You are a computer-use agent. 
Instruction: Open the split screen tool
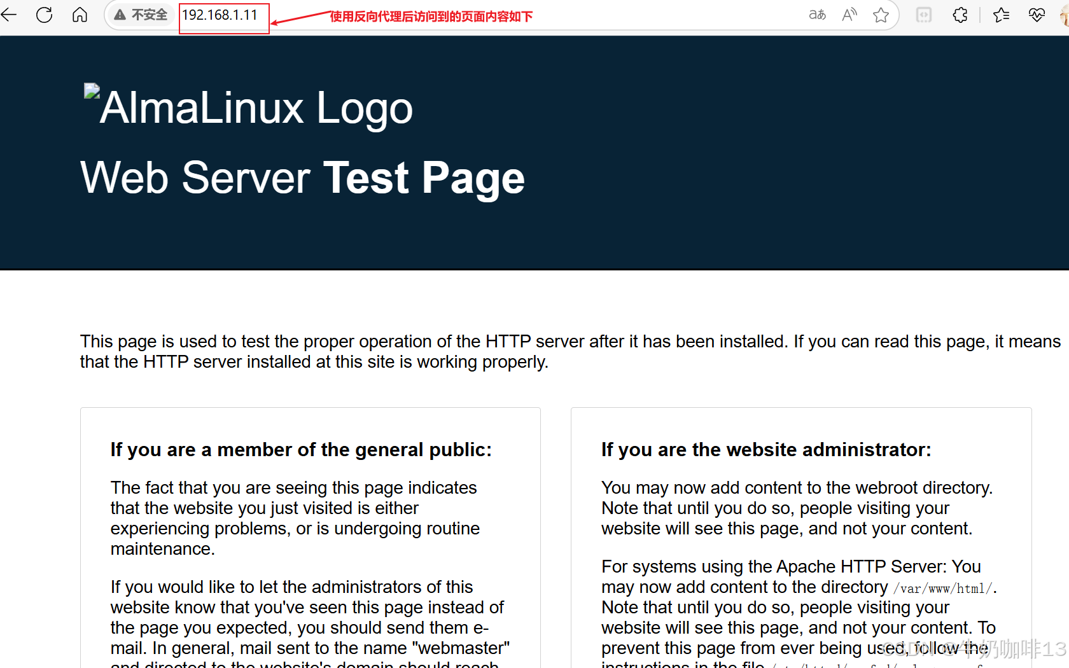(923, 15)
